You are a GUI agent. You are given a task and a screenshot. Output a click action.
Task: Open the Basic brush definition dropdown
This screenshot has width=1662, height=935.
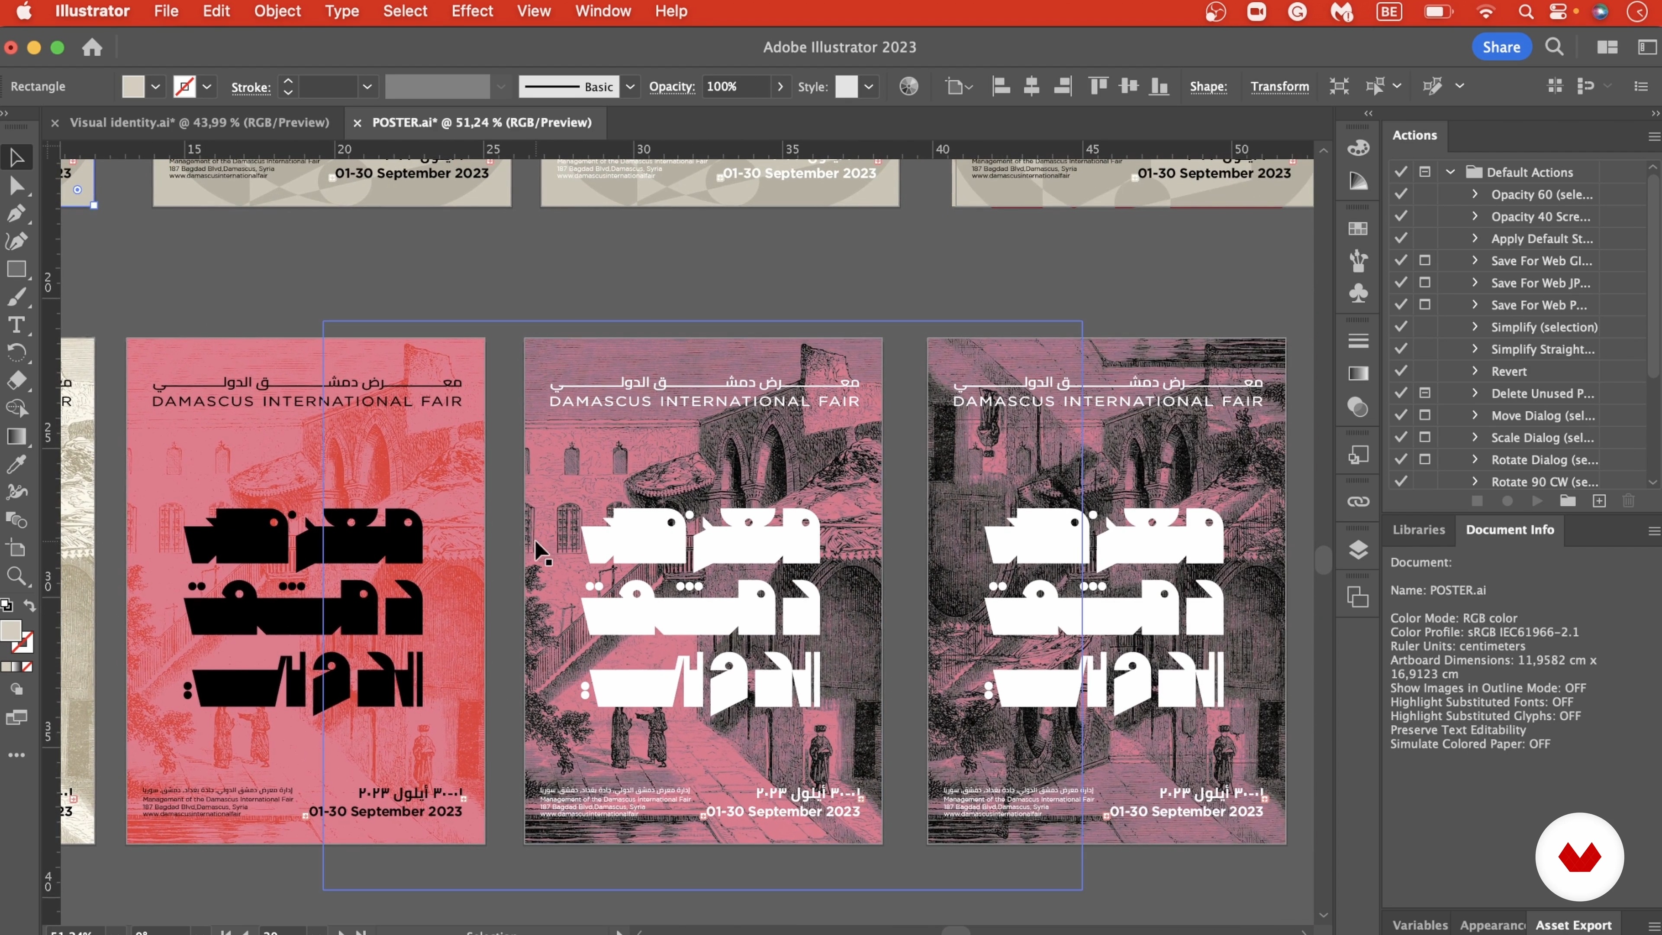630,87
